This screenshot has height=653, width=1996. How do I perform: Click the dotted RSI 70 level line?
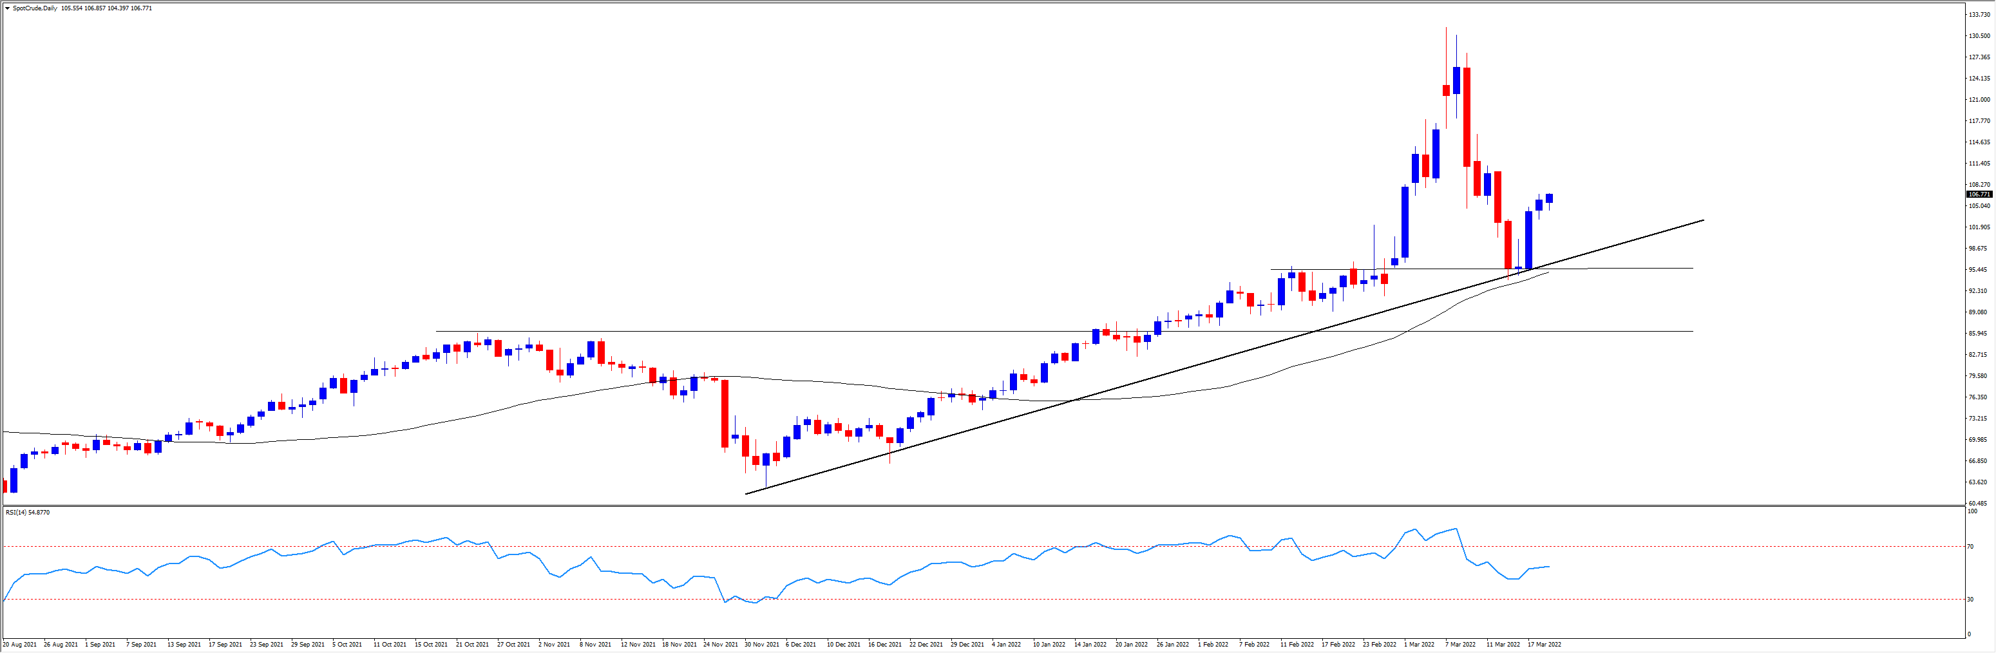point(930,547)
